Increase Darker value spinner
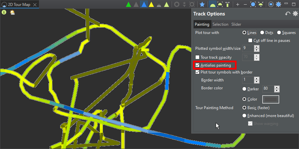The image size is (299, 149). pyautogui.click(x=277, y=87)
